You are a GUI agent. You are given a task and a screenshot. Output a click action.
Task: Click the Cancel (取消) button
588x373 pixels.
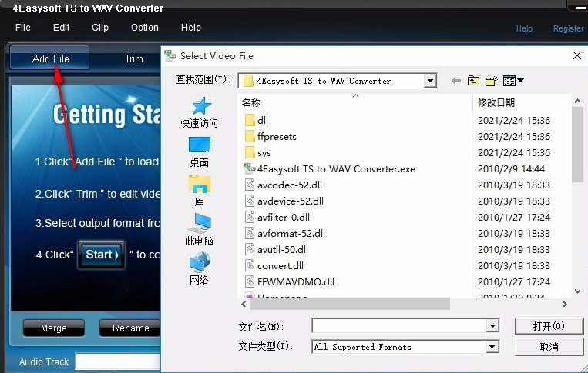(549, 347)
